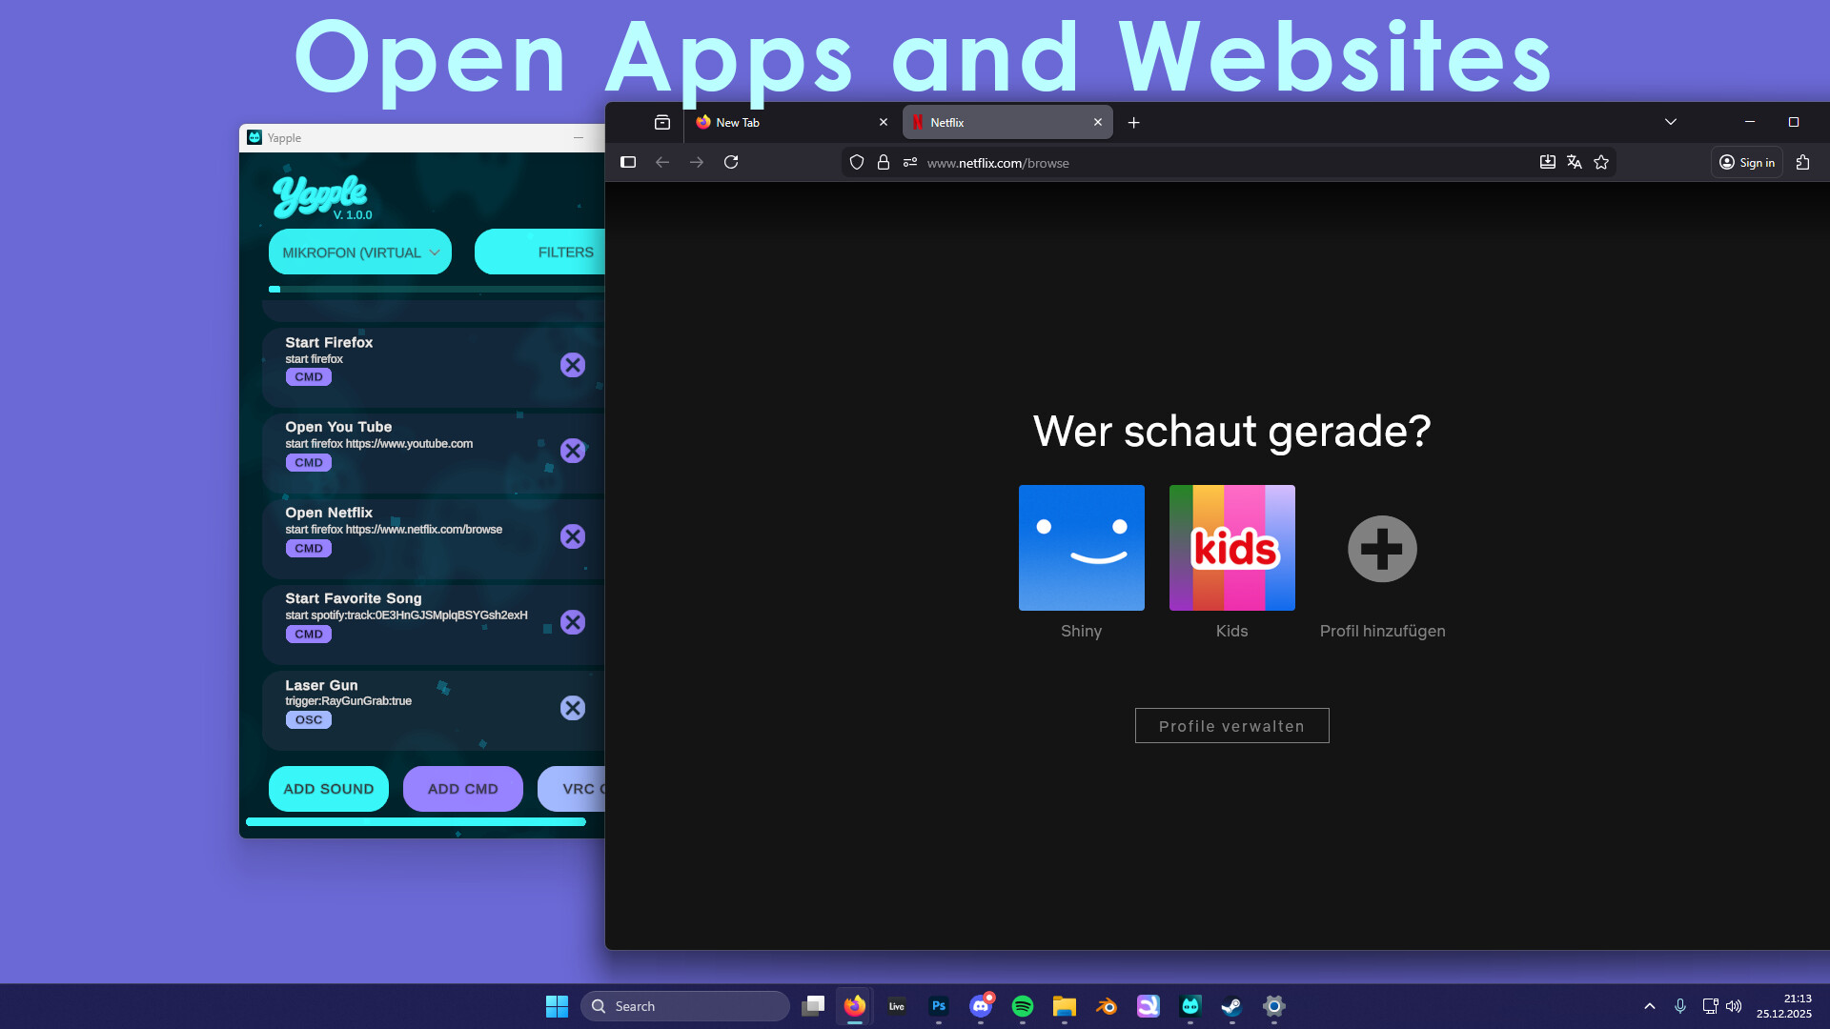Open the Firefox extensions puzzle icon

click(1802, 162)
